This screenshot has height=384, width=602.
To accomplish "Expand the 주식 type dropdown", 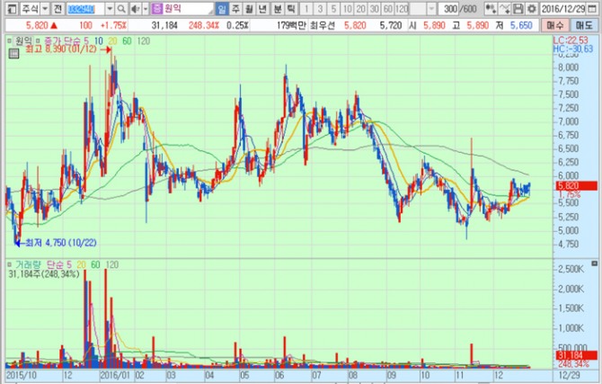I will [x=42, y=8].
